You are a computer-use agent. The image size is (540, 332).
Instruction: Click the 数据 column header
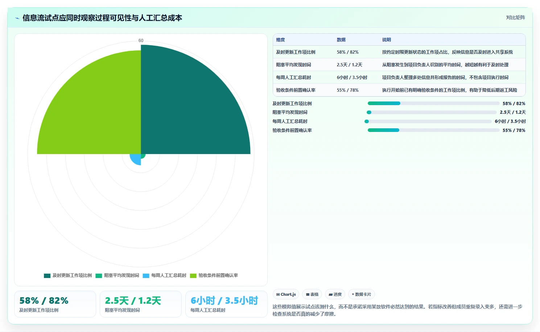[x=341, y=40]
